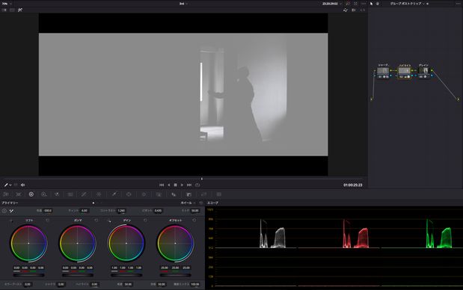Open the Blur palette
Viewport: 463px width, 290px height.
(x=174, y=194)
